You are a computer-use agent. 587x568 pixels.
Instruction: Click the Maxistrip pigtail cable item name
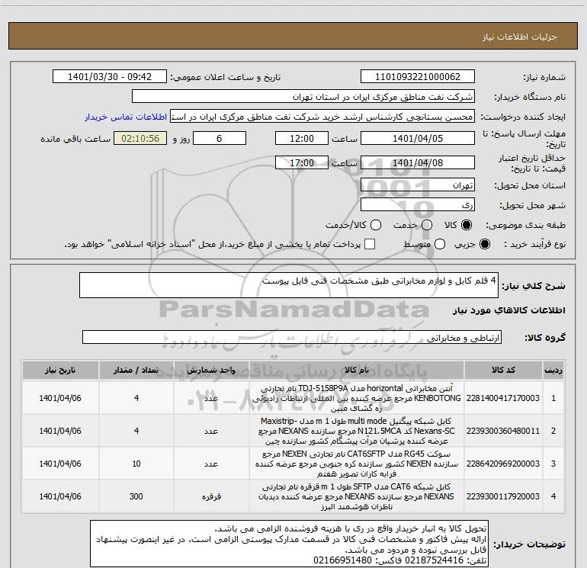coord(357,431)
